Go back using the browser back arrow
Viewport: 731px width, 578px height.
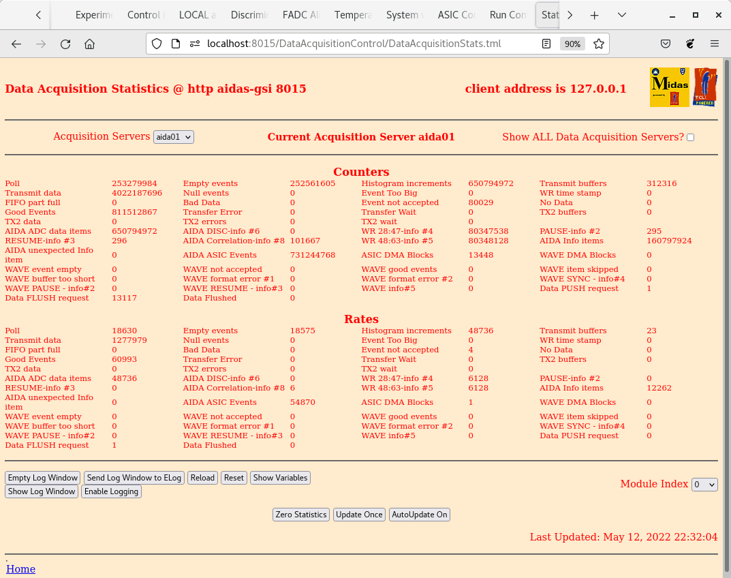16,44
